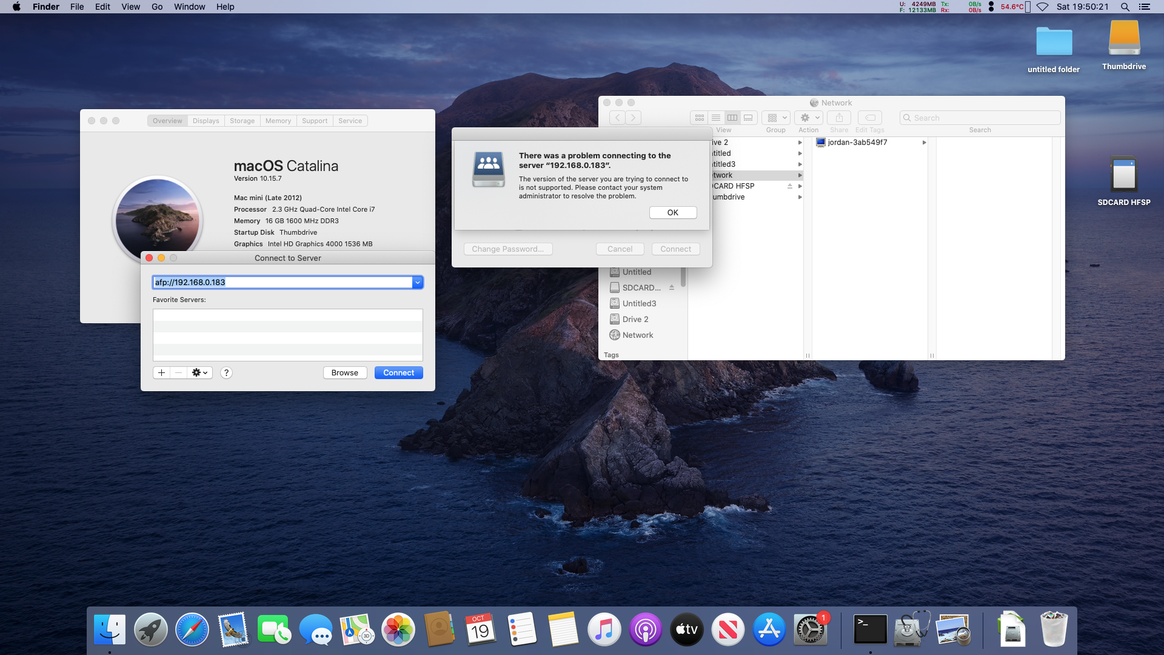Go back in Network Finder window

click(617, 118)
